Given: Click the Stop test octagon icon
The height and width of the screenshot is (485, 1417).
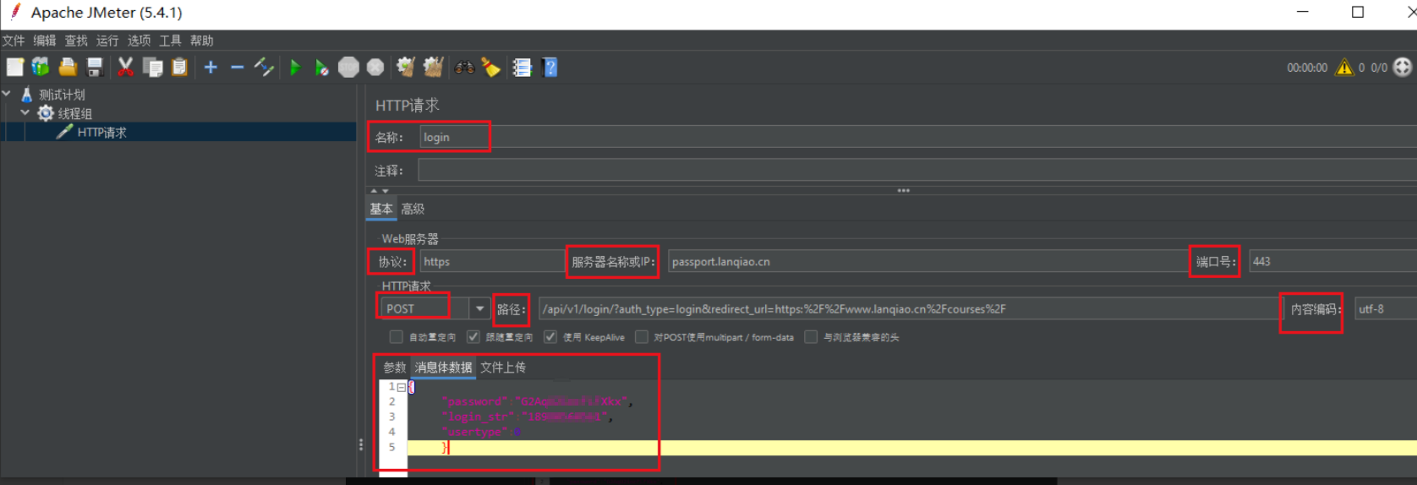Looking at the screenshot, I should click(x=348, y=68).
